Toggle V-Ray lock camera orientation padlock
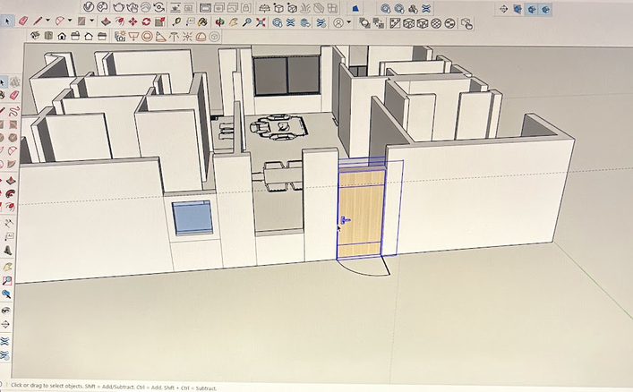 pos(246,8)
